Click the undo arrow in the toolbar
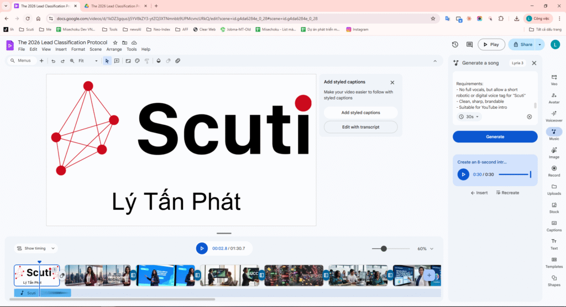Image resolution: width=566 pixels, height=307 pixels. (x=54, y=61)
